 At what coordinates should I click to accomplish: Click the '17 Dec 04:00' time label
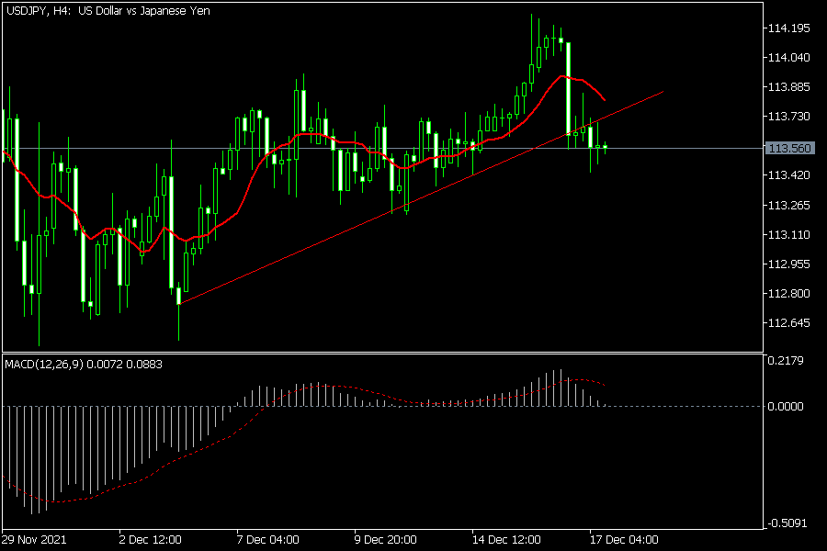click(624, 539)
